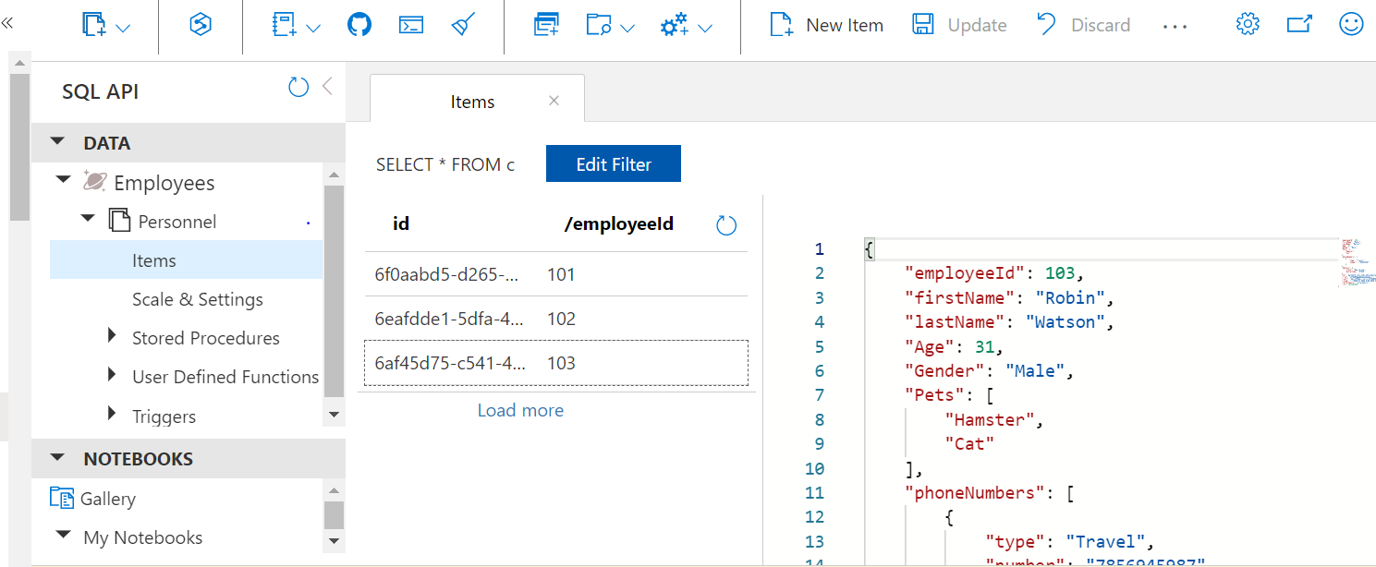Click the open full screen icon

(x=1299, y=25)
